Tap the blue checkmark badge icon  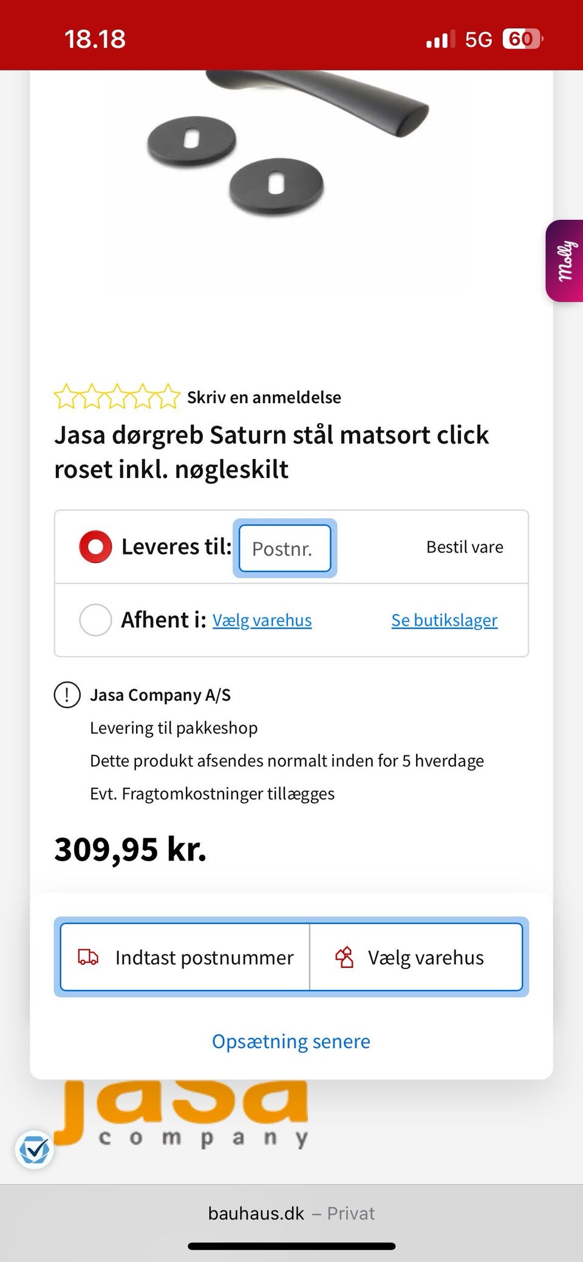click(34, 1149)
